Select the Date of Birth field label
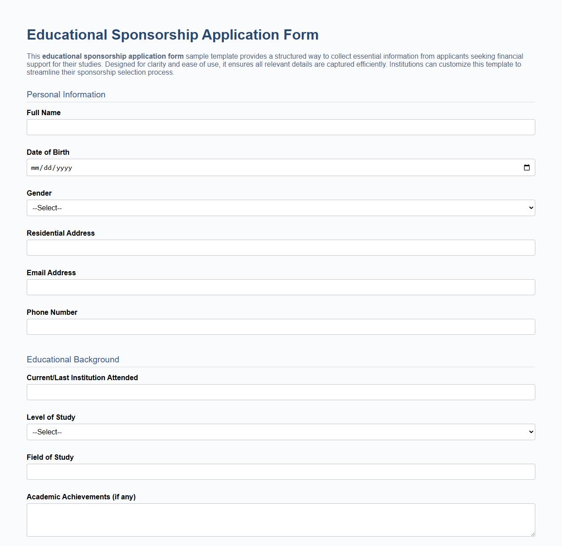Screen dimensions: 562x546 [x=48, y=152]
